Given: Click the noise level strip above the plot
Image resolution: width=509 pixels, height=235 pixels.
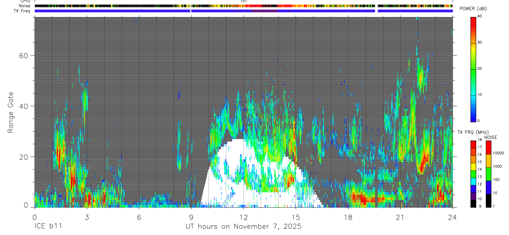Looking at the screenshot, I should pyautogui.click(x=243, y=6).
